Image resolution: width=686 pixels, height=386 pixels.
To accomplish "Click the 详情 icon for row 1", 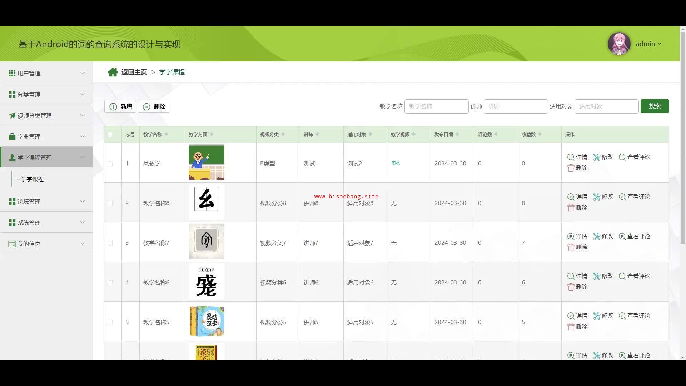I will pyautogui.click(x=571, y=157).
